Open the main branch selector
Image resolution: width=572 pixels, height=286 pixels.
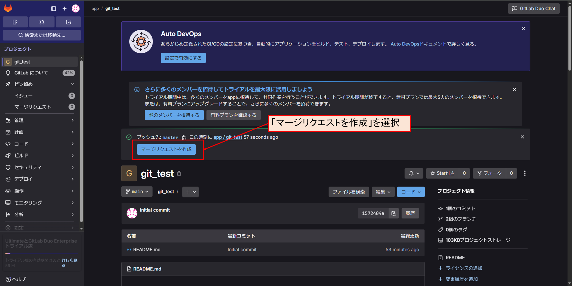pyautogui.click(x=137, y=192)
